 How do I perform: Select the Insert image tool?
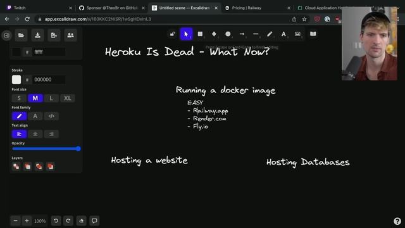pyautogui.click(x=297, y=34)
